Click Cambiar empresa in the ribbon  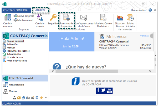8,20
